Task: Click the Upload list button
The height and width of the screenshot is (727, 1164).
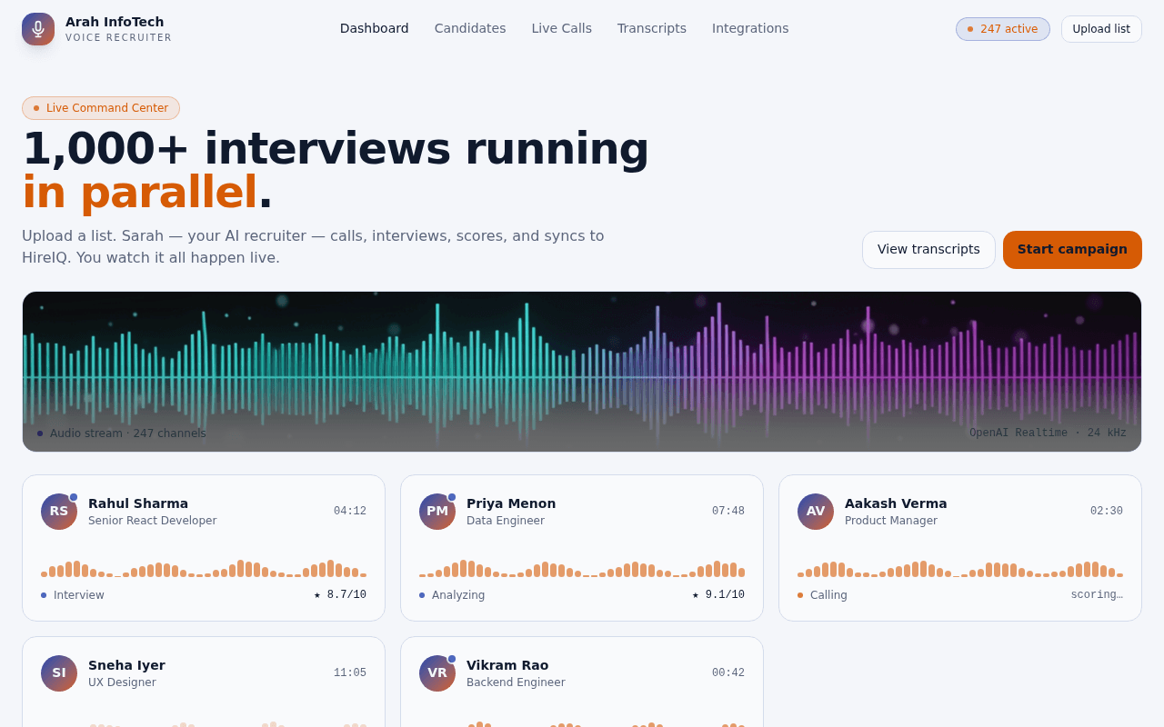Action: 1101,29
